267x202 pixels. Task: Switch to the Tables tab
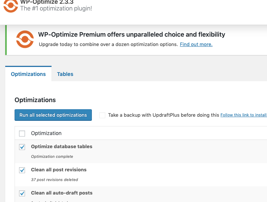65,74
